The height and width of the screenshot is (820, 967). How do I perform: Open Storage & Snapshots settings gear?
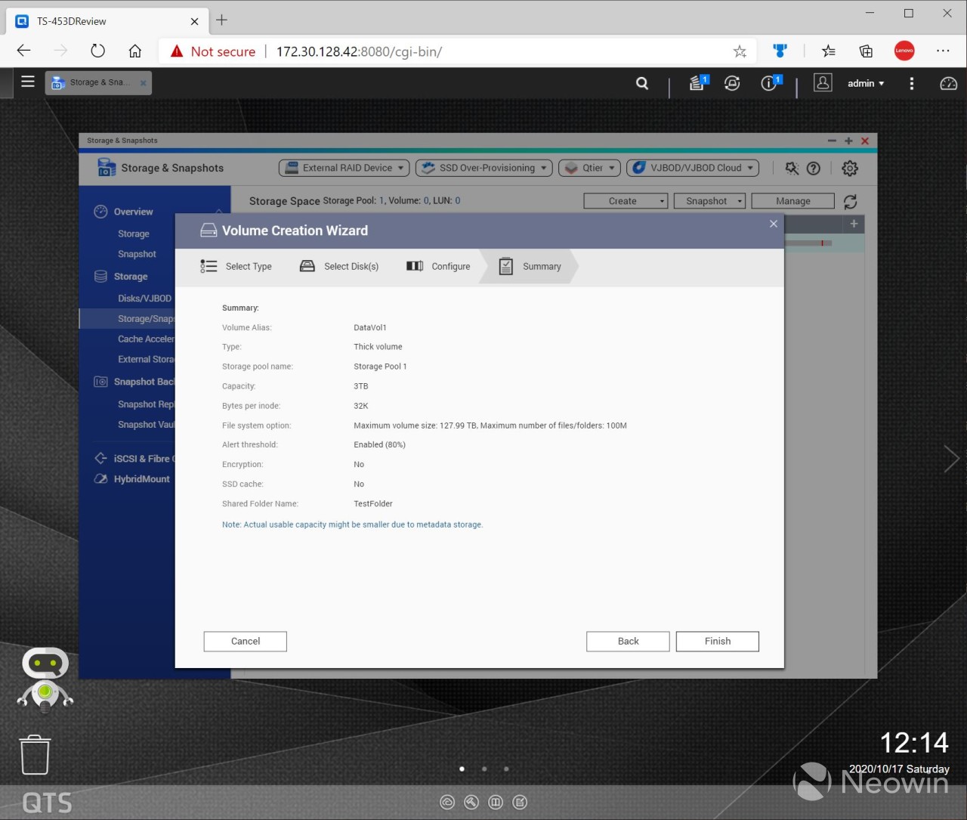850,169
